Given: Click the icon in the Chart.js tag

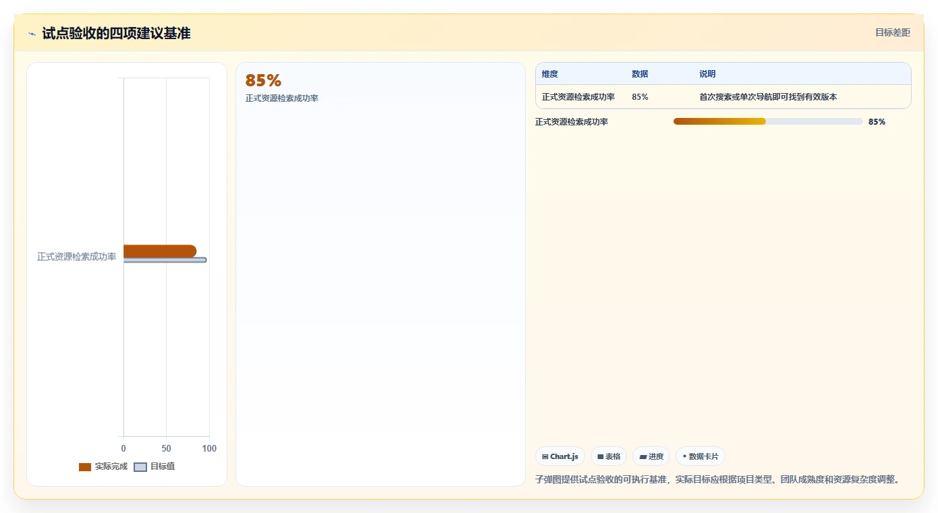Looking at the screenshot, I should [545, 457].
